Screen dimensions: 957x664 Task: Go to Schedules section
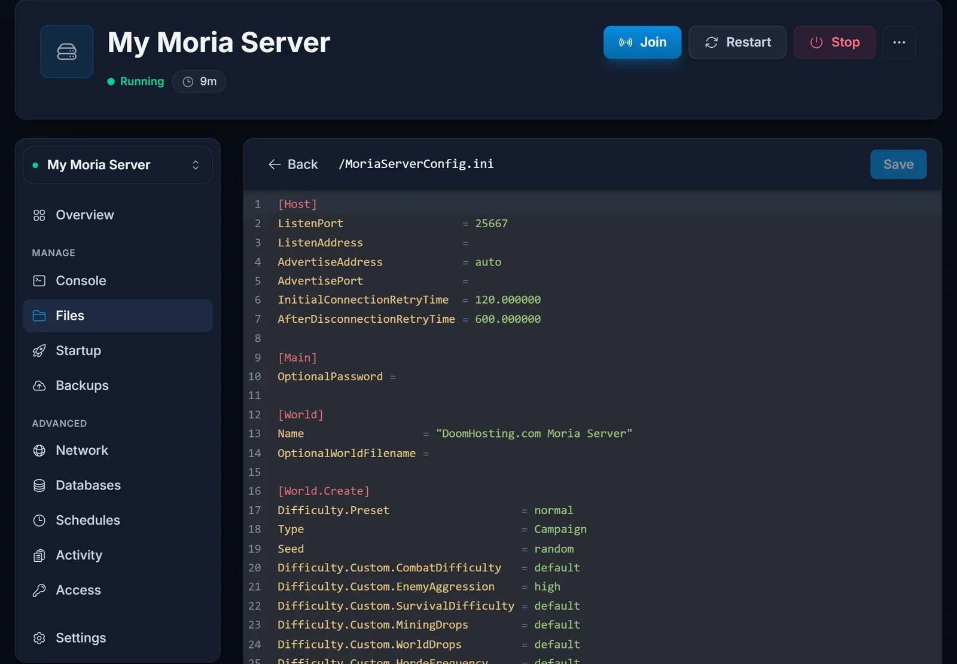[x=118, y=521]
